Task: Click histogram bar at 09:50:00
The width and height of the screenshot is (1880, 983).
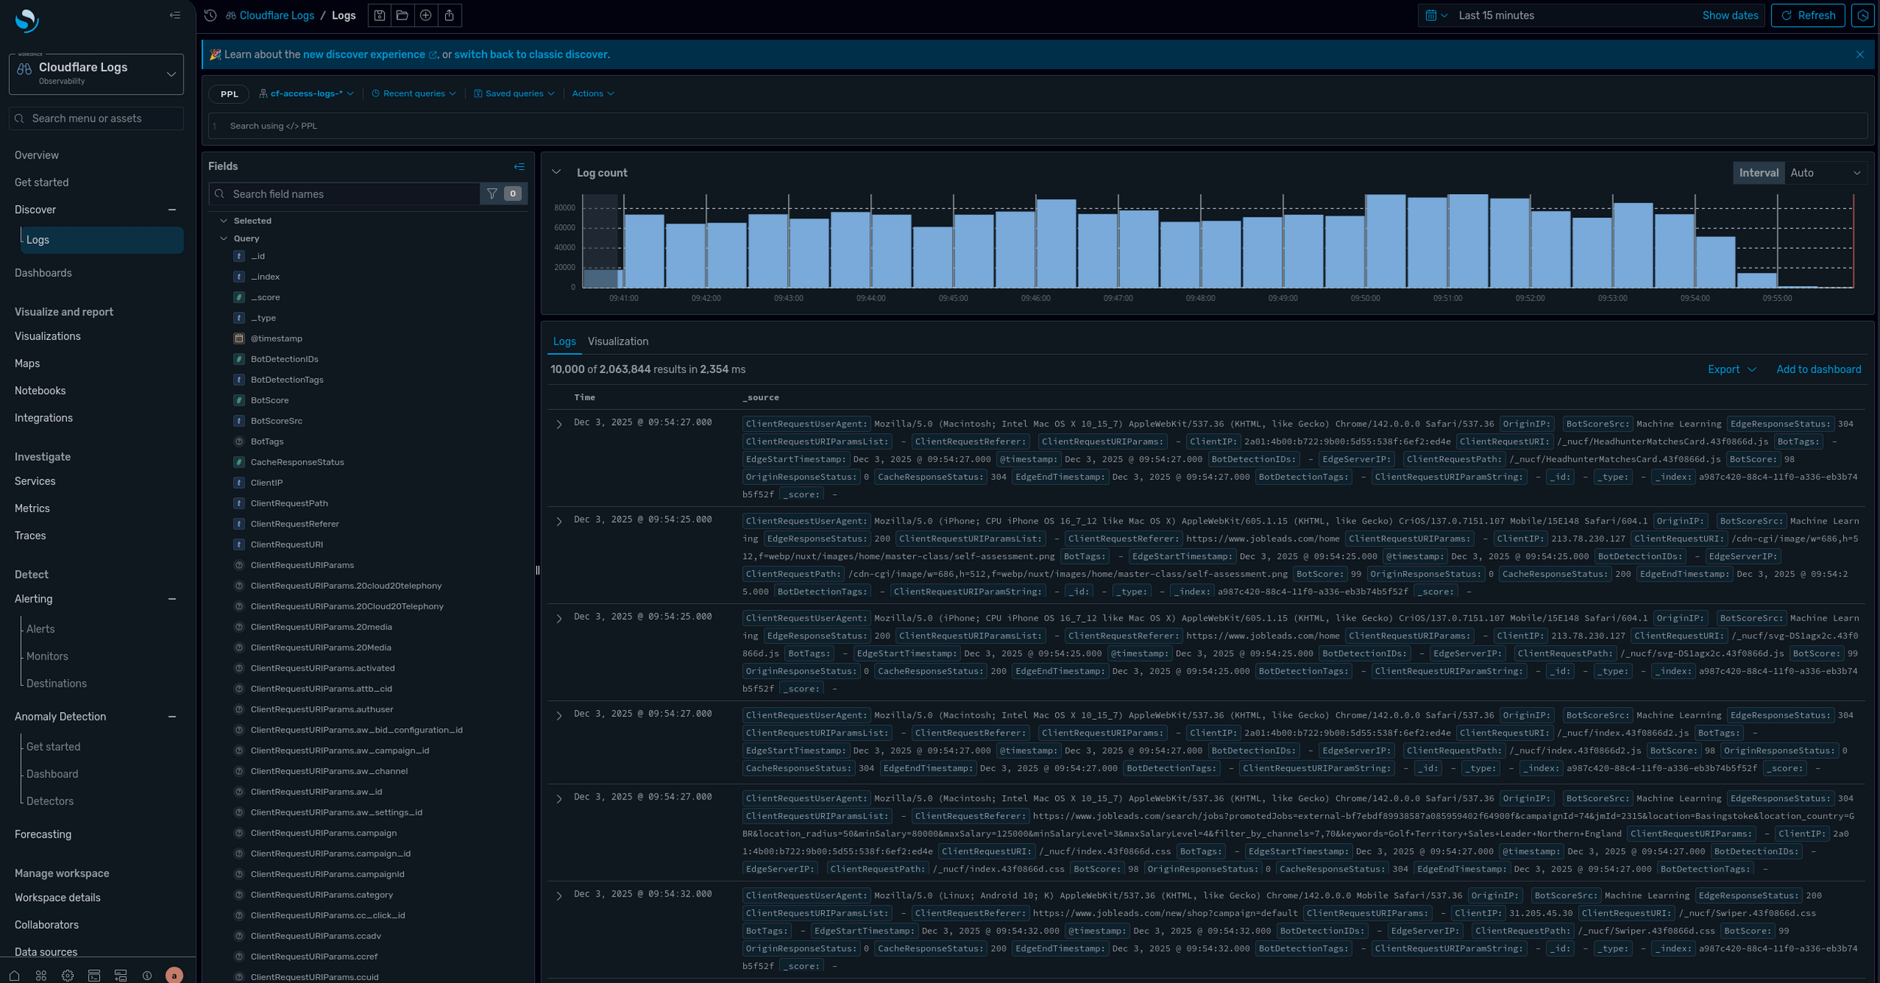Action: point(1384,241)
